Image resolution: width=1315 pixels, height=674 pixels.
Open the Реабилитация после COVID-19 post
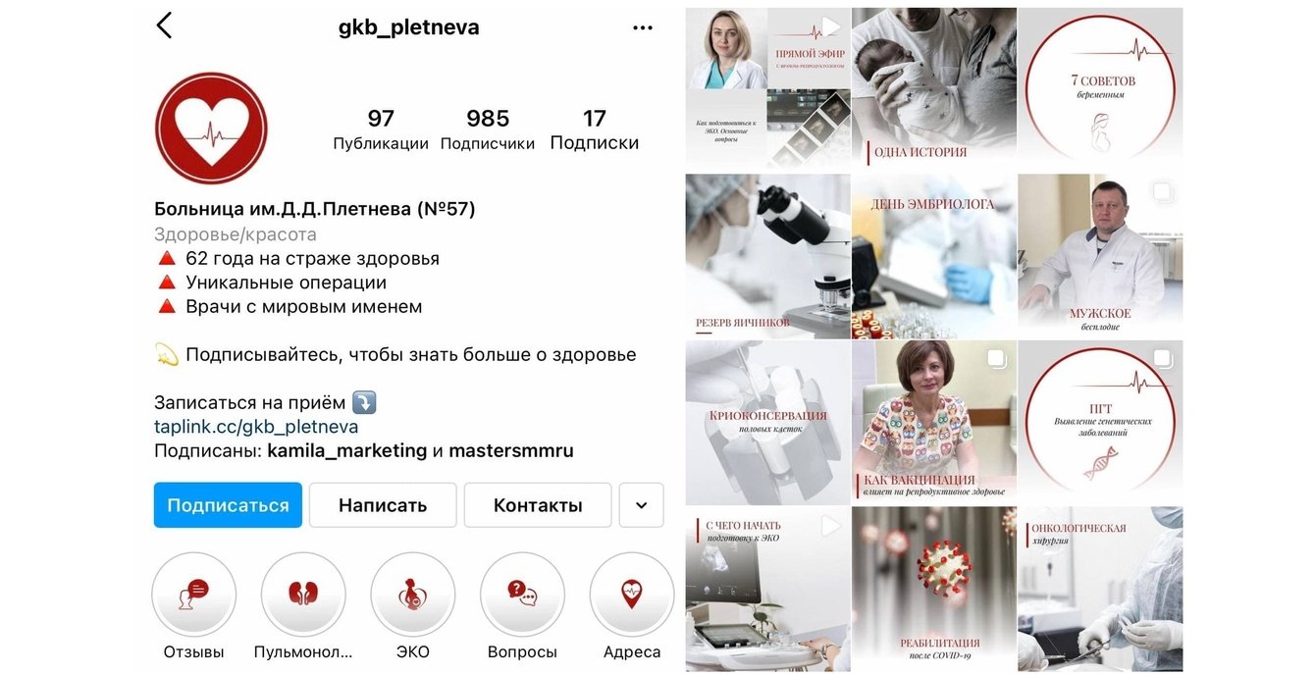click(933, 589)
